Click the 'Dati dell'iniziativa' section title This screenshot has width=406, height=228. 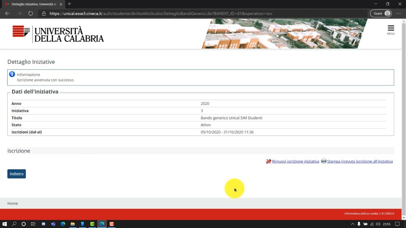click(35, 92)
